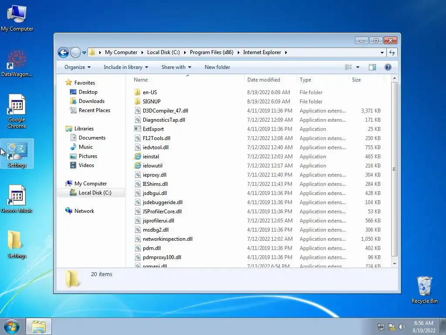This screenshot has width=446, height=335.
Task: Select the DiagnosticsTap.dll file
Action: click(x=164, y=120)
